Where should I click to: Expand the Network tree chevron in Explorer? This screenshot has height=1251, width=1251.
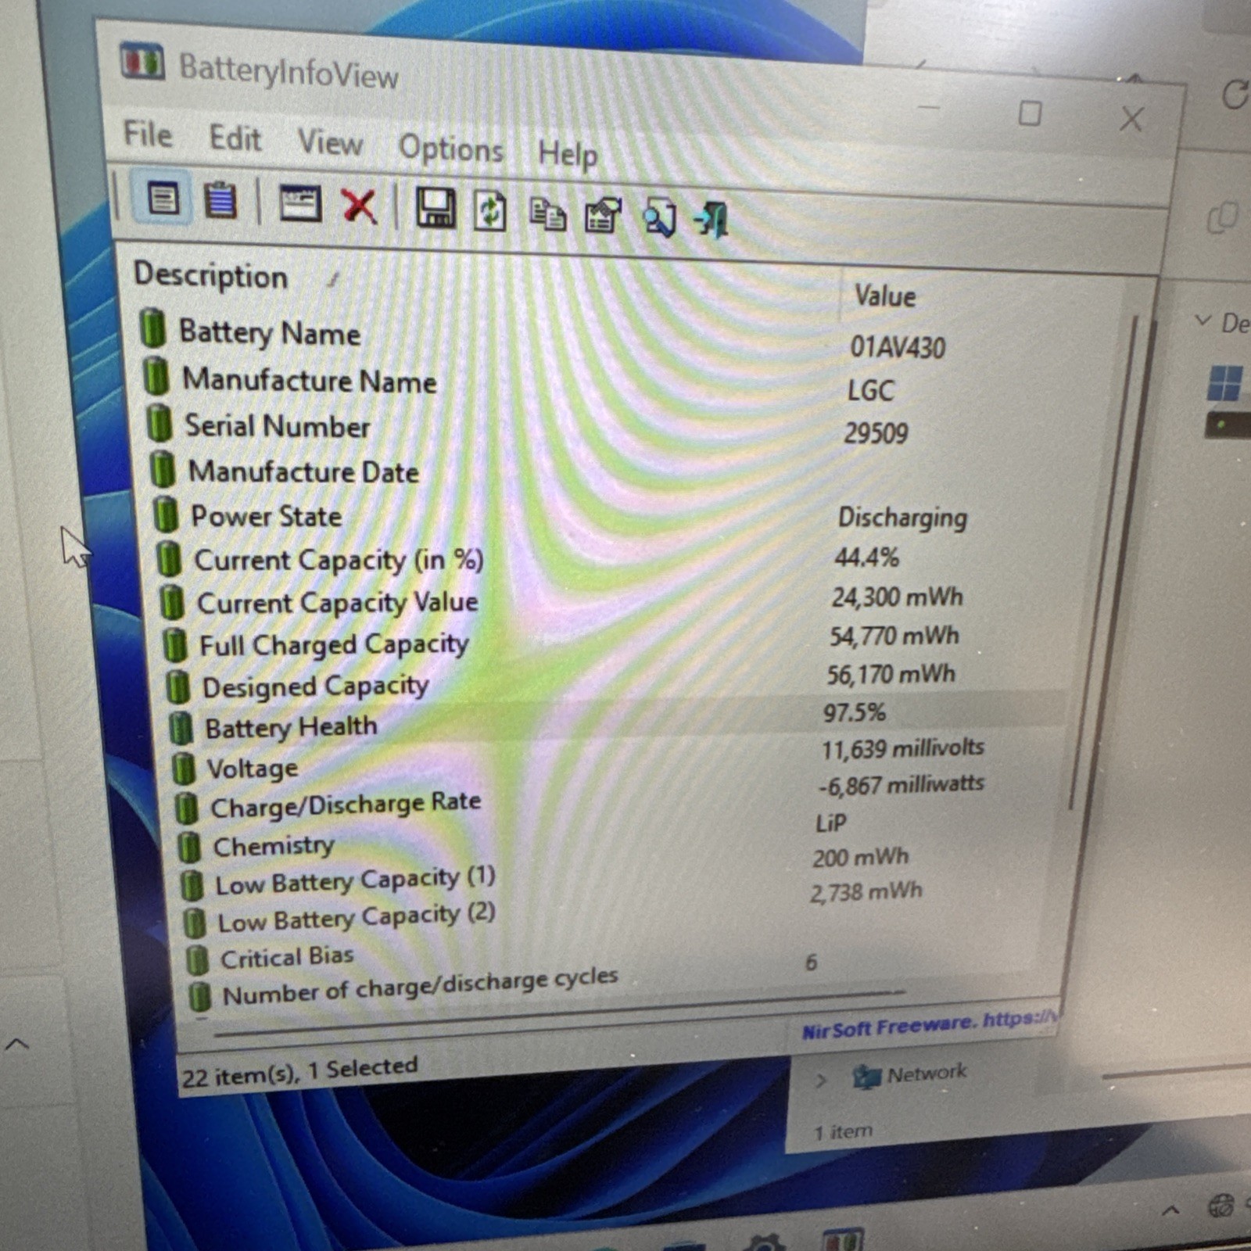[x=820, y=1081]
